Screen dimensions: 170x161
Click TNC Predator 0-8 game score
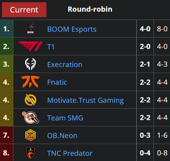(x=162, y=153)
